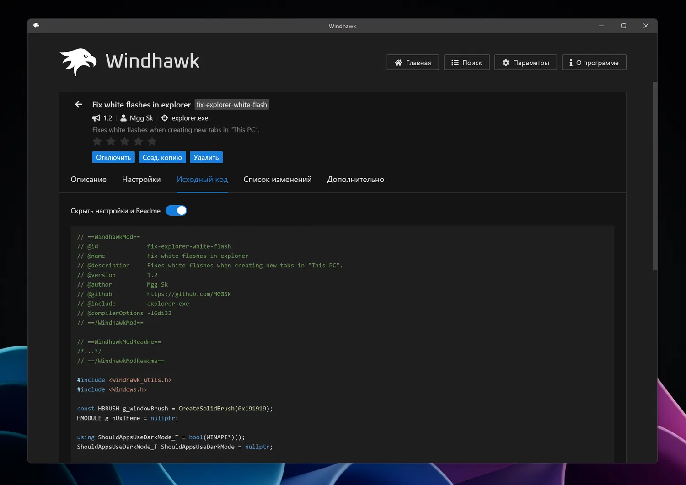
Task: Rate the mod two stars
Action: click(111, 142)
